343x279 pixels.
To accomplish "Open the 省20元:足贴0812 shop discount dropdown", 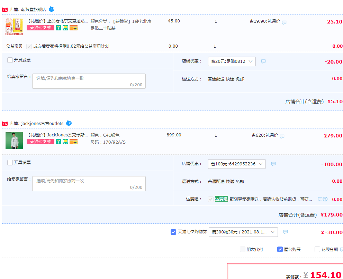I will tap(232, 61).
